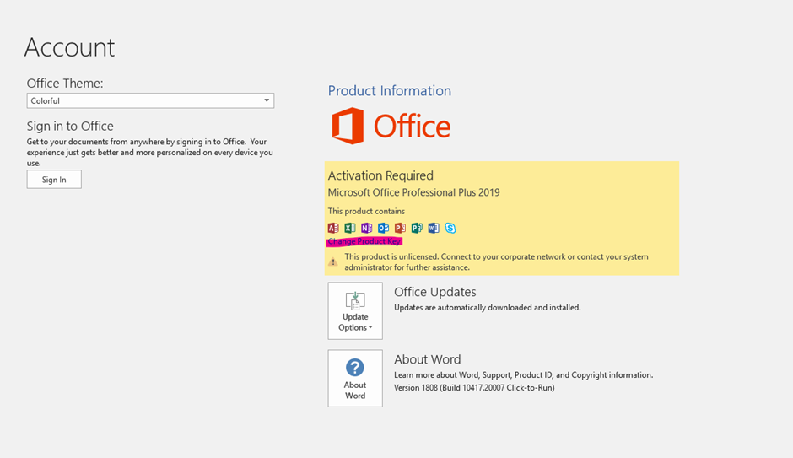Click the Account page title
The height and width of the screenshot is (458, 793).
click(69, 47)
